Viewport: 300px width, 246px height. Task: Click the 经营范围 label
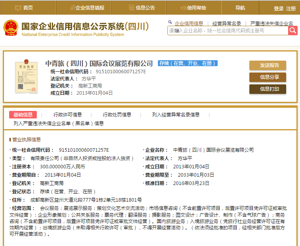pos(23,208)
